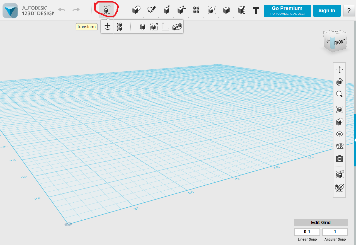
Task: Open the Combine tools menu
Action: point(226,10)
